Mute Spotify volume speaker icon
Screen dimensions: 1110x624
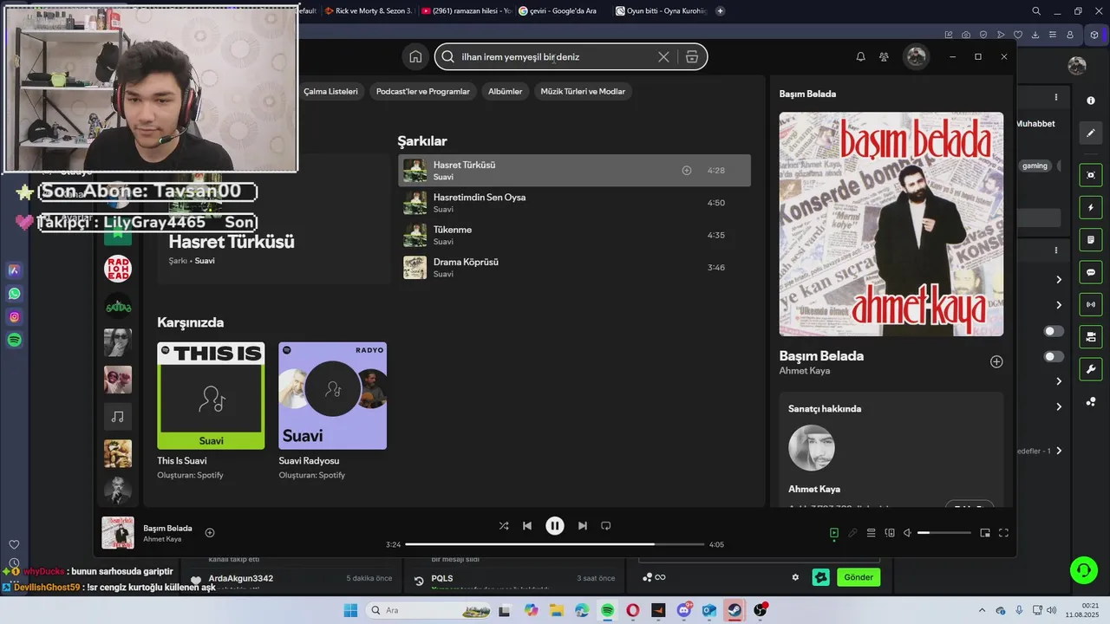point(907,533)
